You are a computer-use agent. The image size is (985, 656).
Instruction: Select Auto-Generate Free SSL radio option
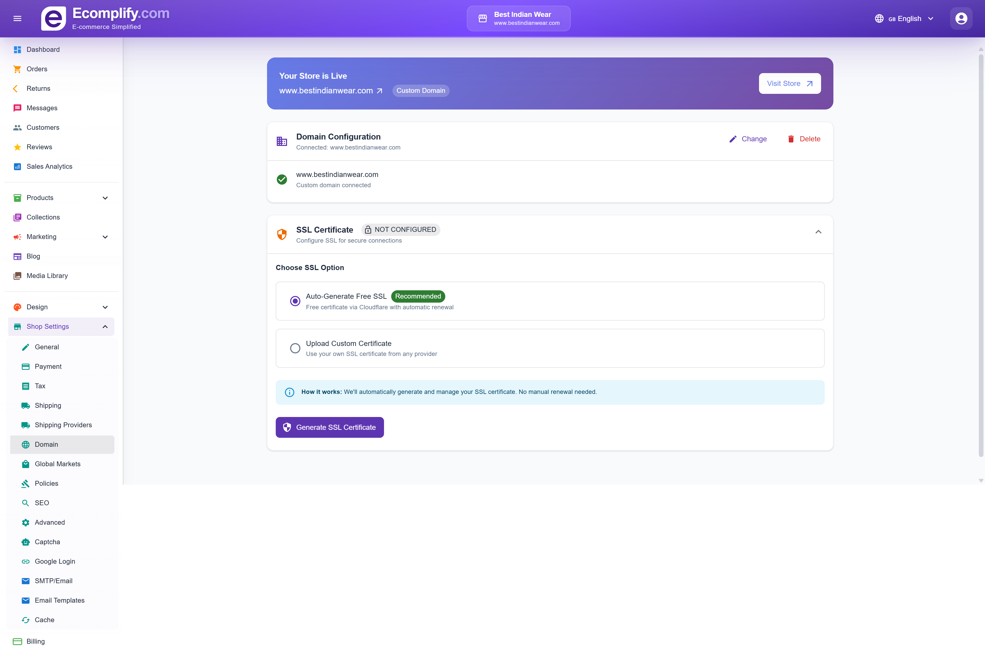295,301
